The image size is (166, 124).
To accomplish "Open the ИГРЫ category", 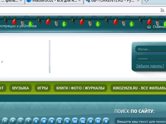I will tap(43, 88).
